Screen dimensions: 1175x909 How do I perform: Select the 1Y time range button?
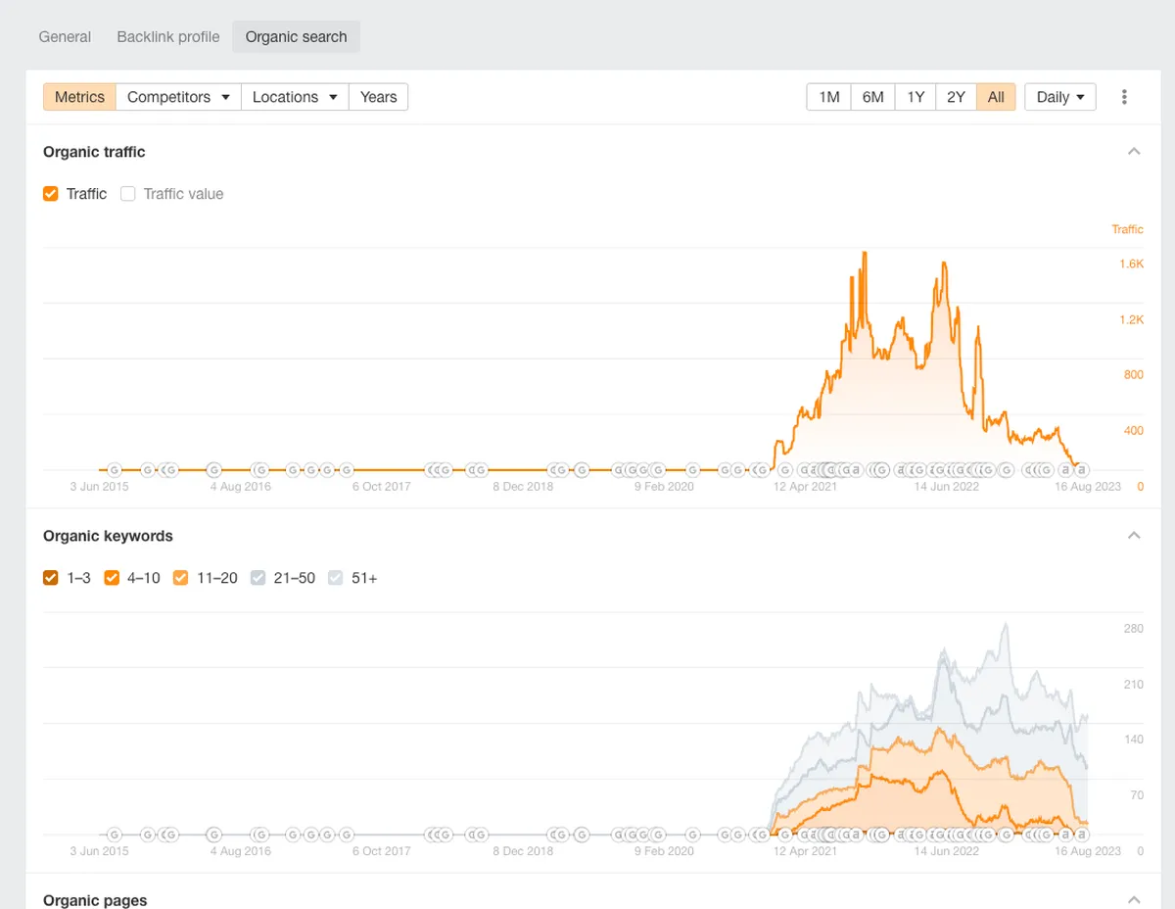[916, 97]
